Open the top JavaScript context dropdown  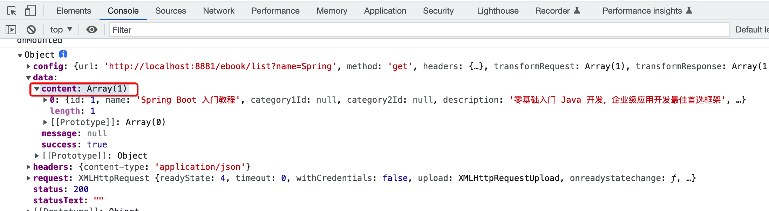pos(61,30)
